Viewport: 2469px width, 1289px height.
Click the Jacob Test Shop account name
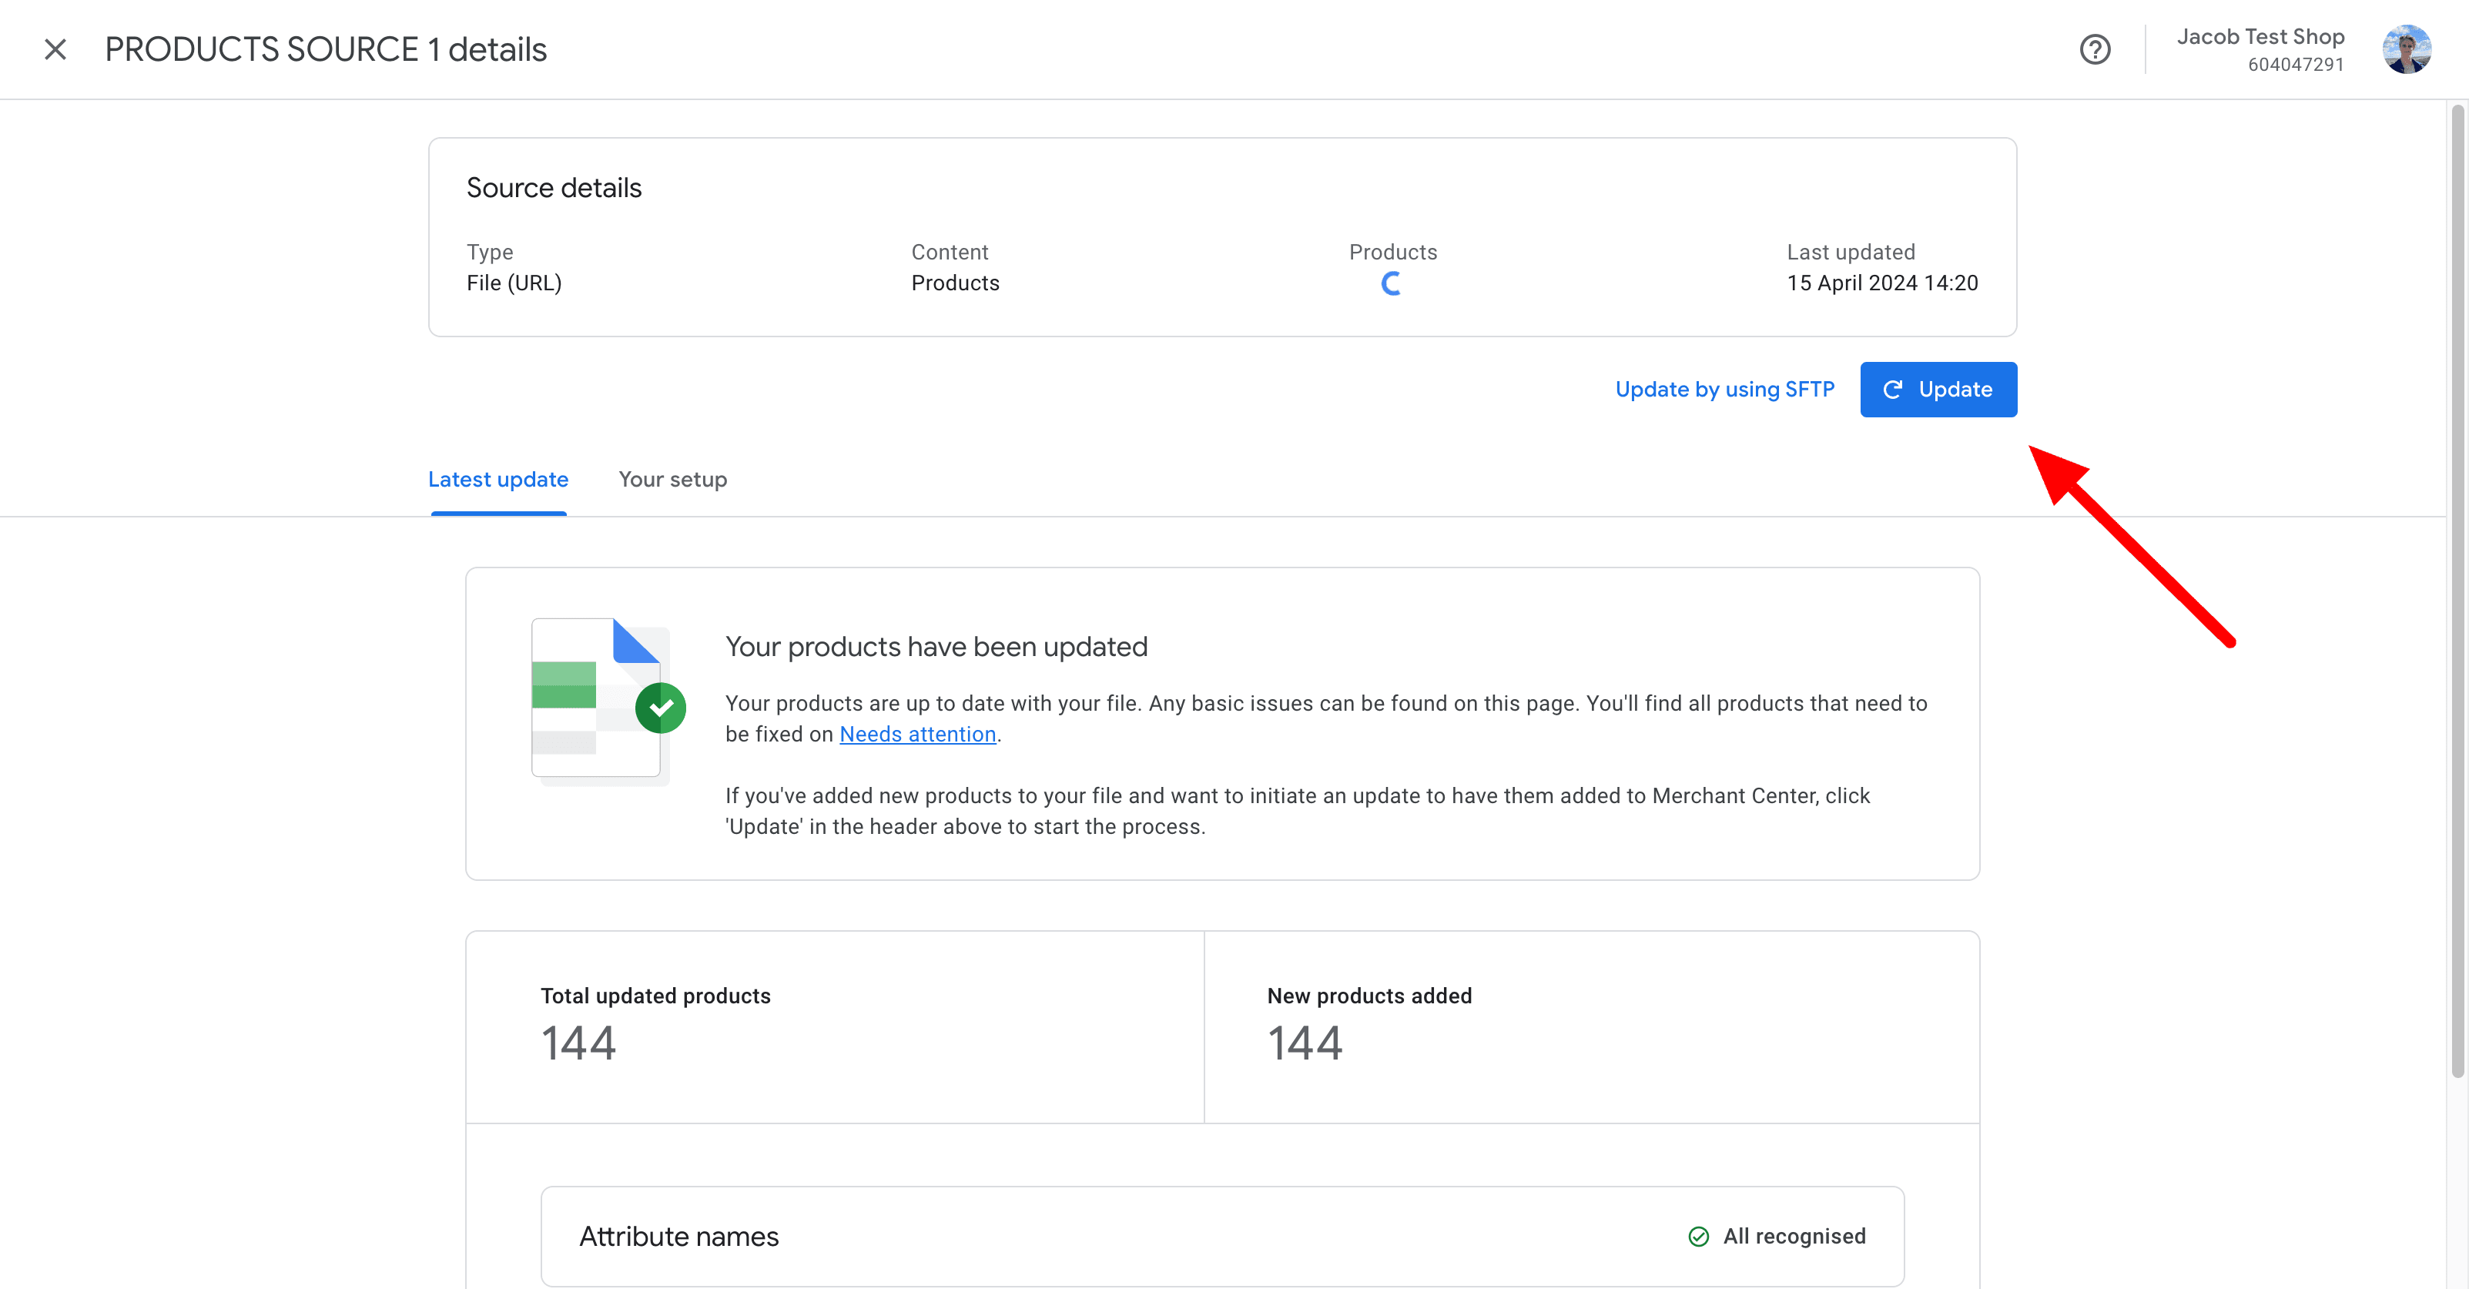point(2259,36)
